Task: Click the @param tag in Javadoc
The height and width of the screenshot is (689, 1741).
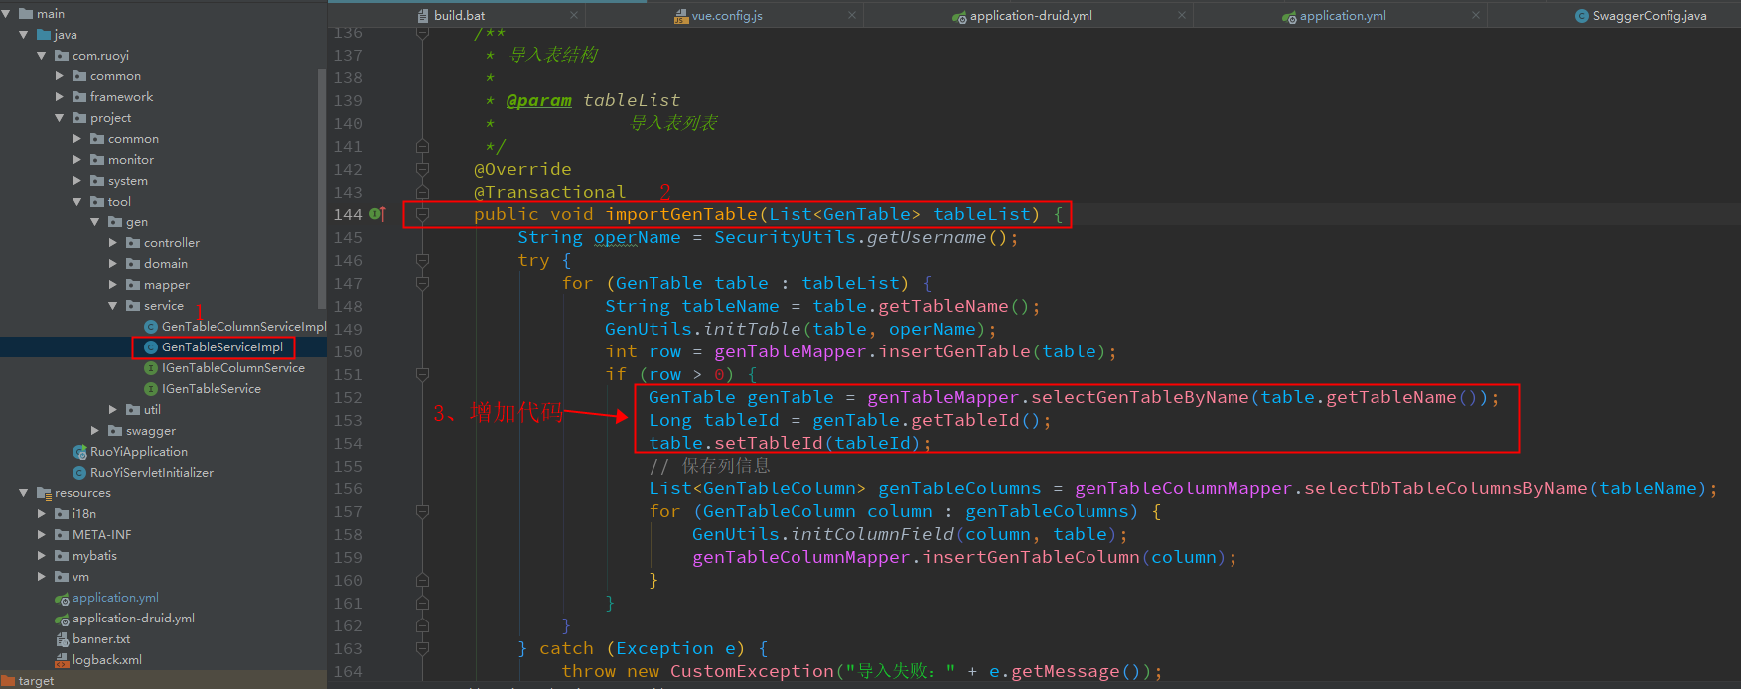Action: tap(539, 100)
